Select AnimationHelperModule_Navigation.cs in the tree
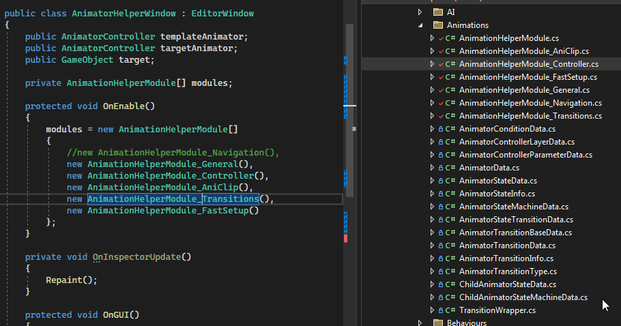 [x=530, y=103]
